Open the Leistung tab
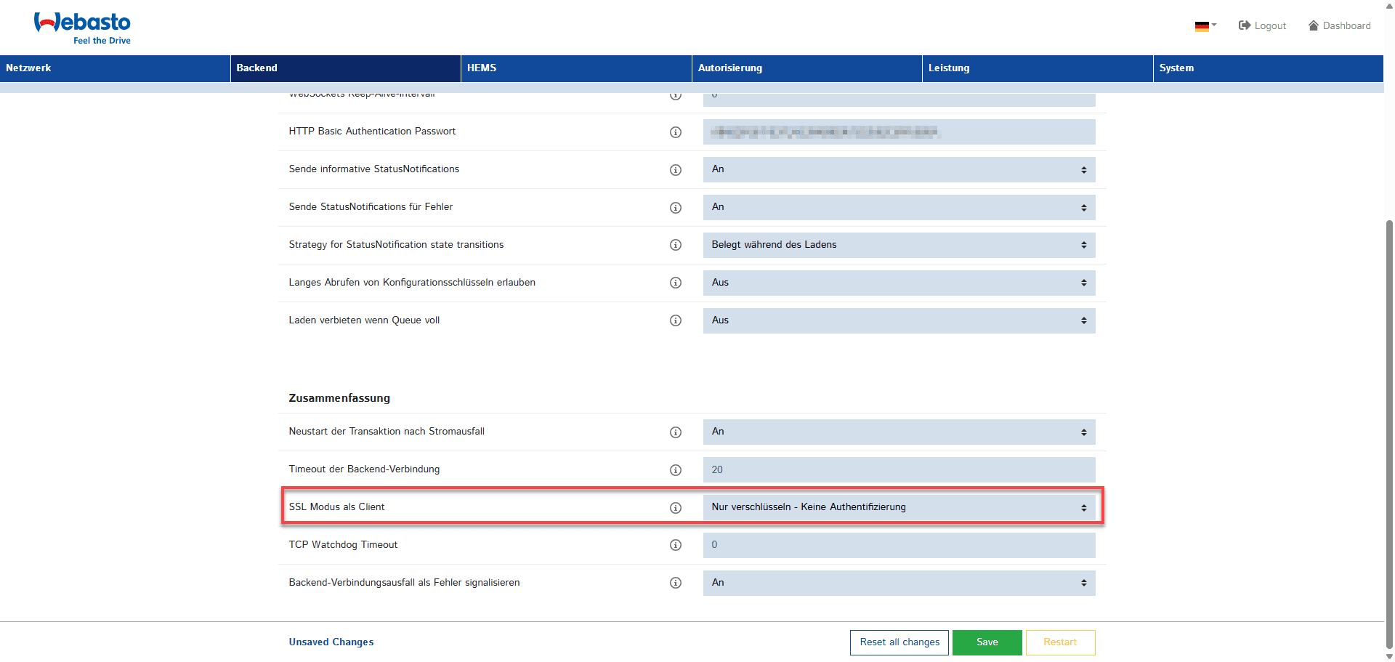 (1038, 68)
